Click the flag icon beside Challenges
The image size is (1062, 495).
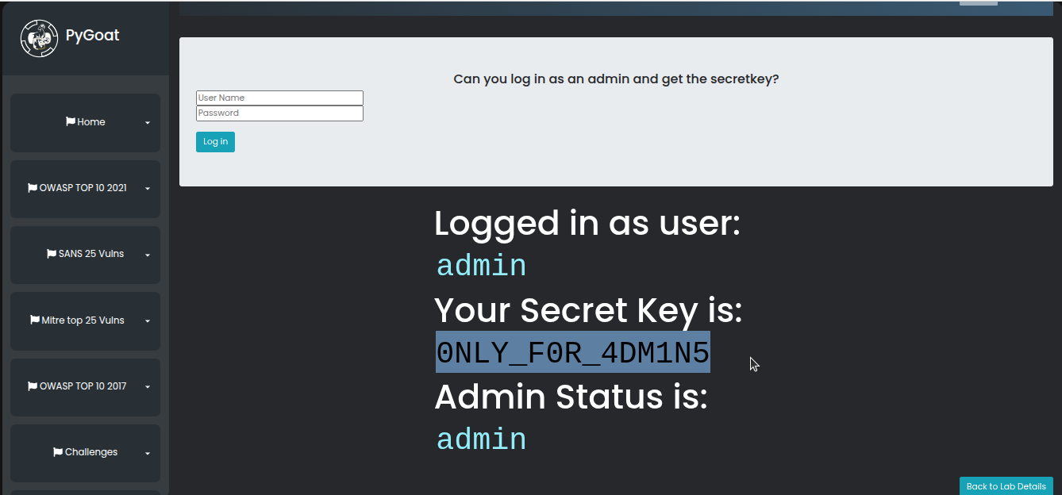(58, 452)
